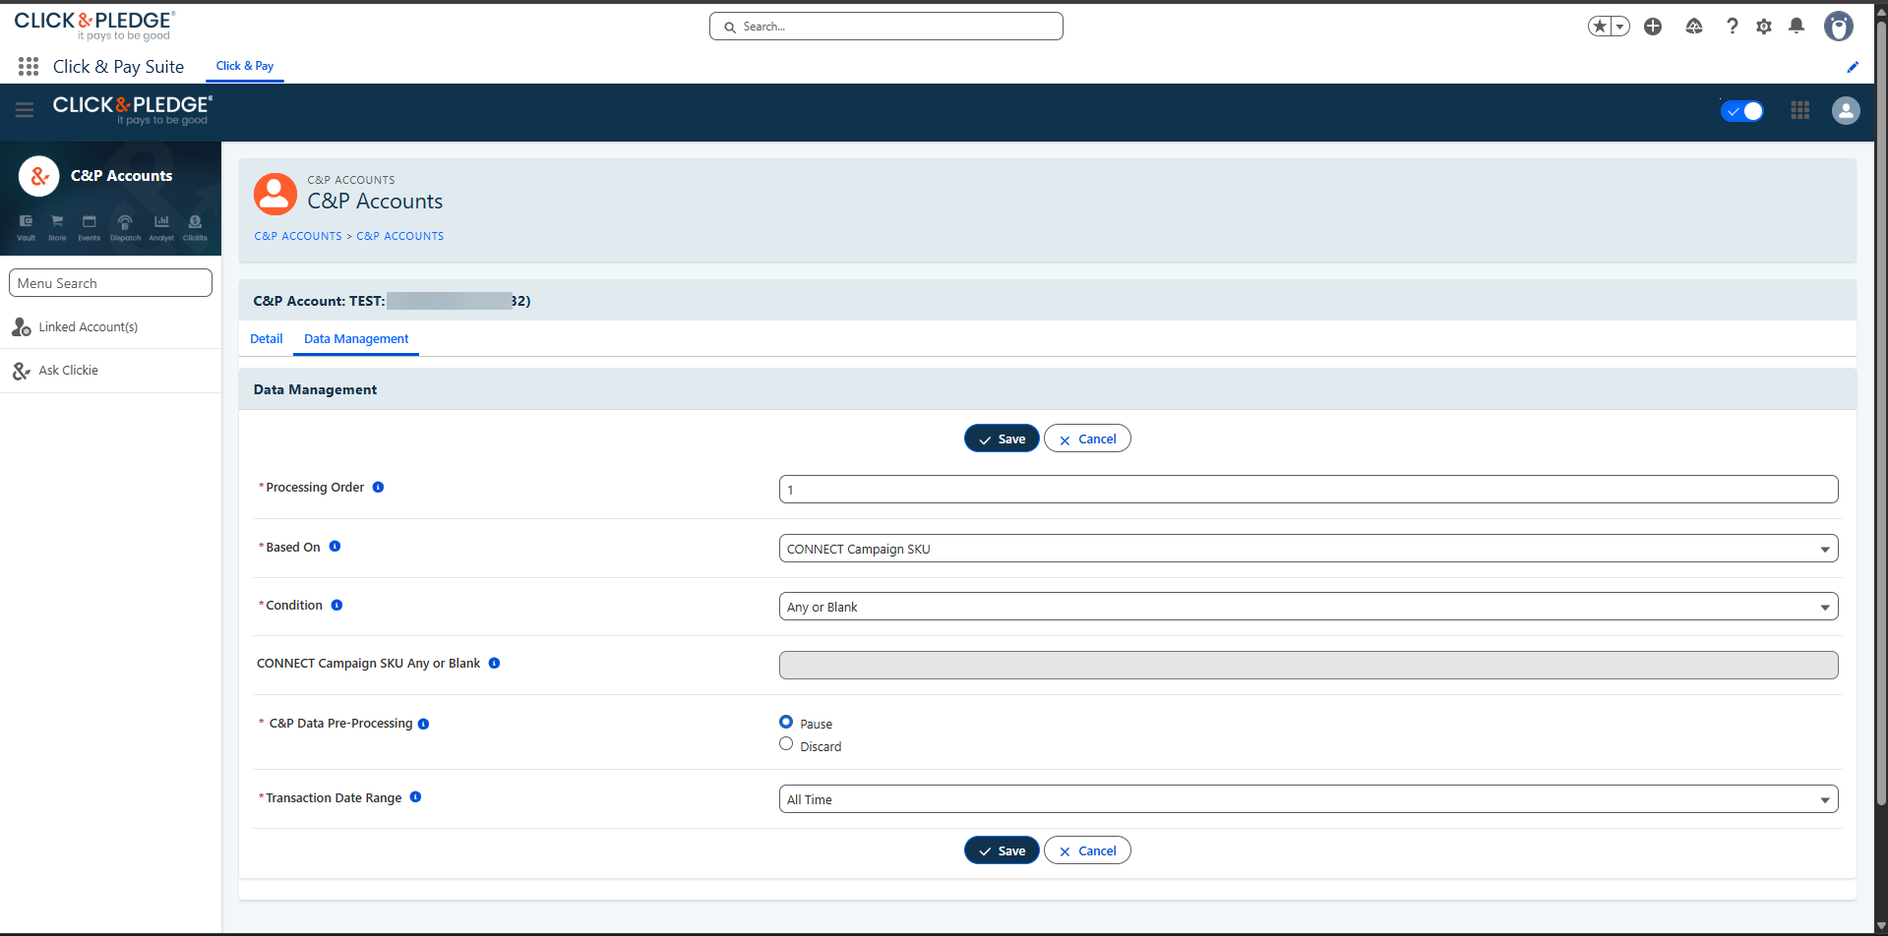Screen dimensions: 1888x936
Task: Click second C&P ACCOUNTS breadcrumb link
Action: (400, 236)
